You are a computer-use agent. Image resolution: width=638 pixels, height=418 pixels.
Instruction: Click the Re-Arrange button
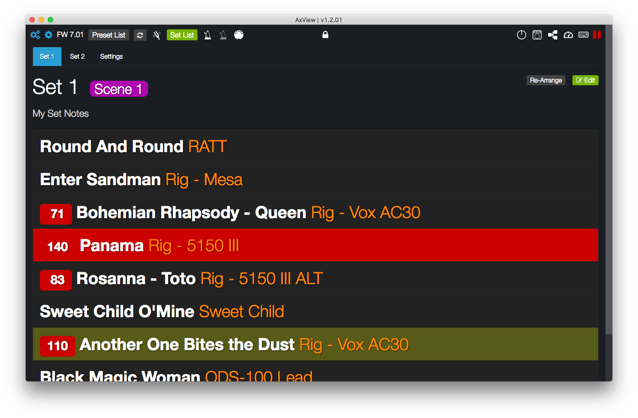pyautogui.click(x=546, y=80)
